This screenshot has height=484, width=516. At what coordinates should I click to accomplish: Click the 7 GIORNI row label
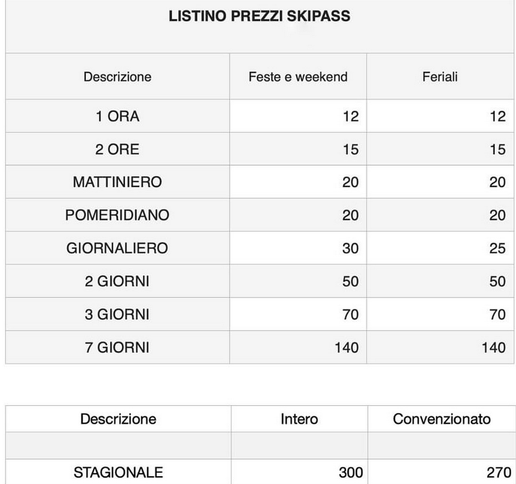pos(117,347)
